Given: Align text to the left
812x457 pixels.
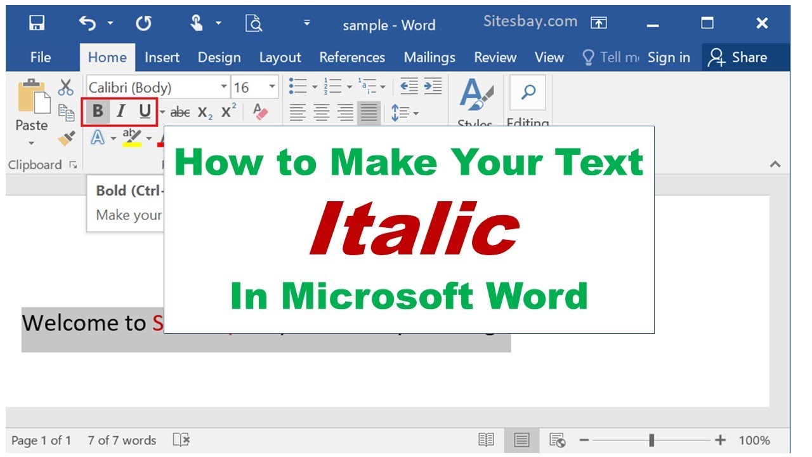Looking at the screenshot, I should point(298,113).
